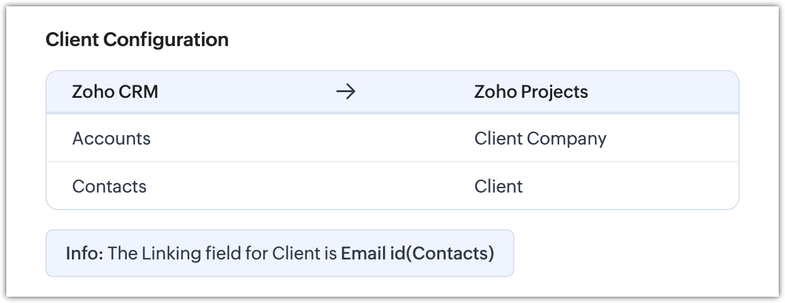Click the word Zoho before Projects
The height and width of the screenshot is (303, 785).
tap(495, 92)
